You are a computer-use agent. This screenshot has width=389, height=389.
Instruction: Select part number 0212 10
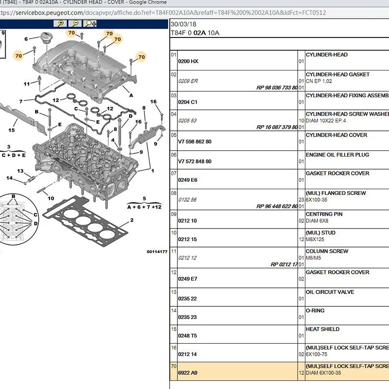pyautogui.click(x=187, y=221)
